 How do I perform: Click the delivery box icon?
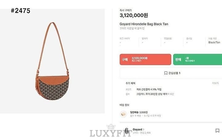[123, 114]
